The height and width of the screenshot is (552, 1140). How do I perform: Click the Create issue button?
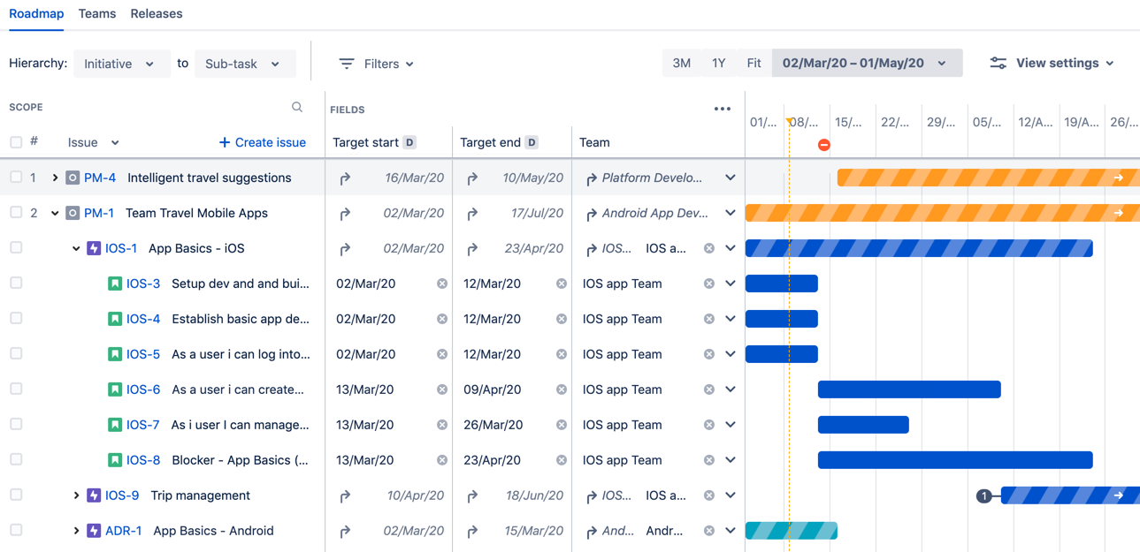pos(262,142)
